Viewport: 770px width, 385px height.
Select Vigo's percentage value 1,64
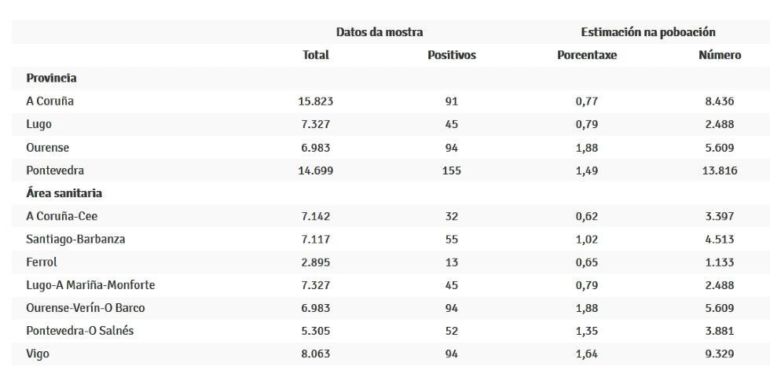(x=587, y=354)
